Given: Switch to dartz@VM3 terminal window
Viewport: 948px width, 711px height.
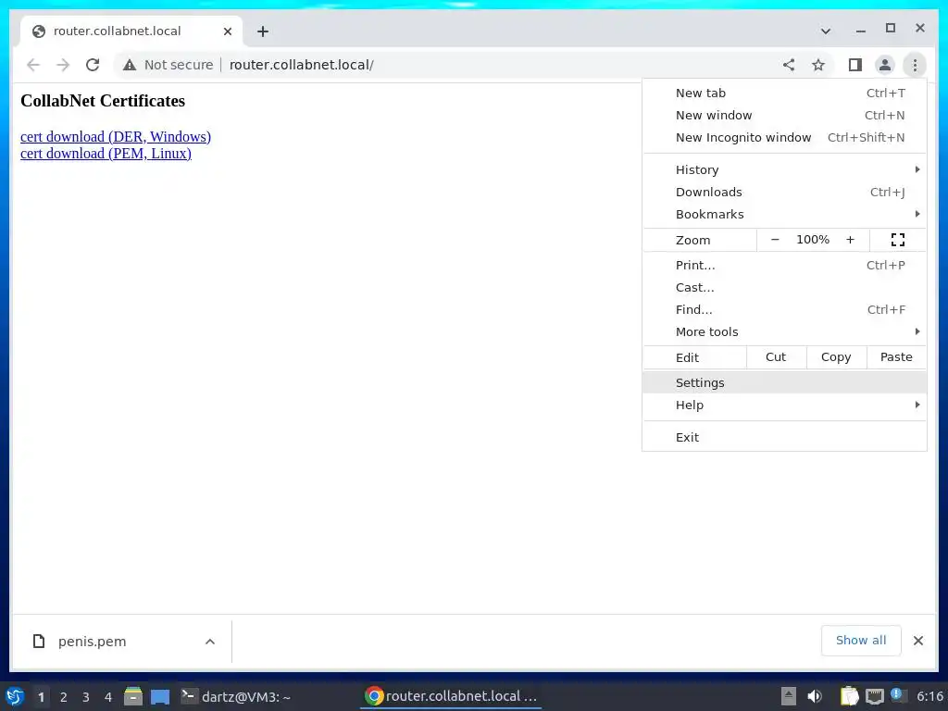Looking at the screenshot, I should (x=236, y=696).
